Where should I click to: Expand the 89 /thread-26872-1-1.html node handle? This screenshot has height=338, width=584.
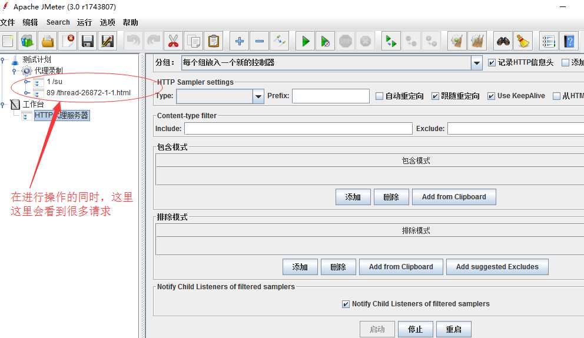27,93
